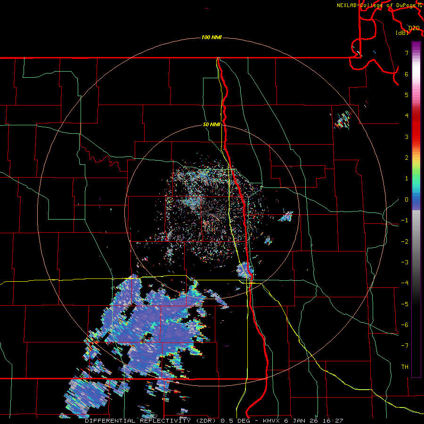Click the "6 JAN 26" date in caption

pyautogui.click(x=301, y=421)
